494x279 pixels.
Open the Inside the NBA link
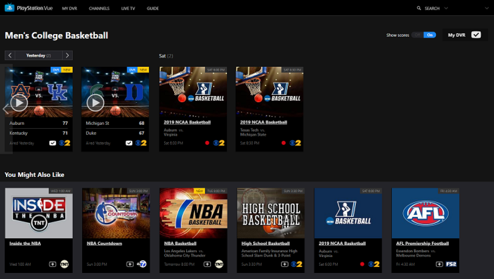(25, 244)
